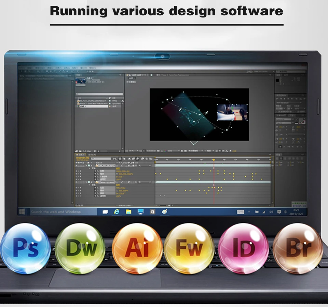Select the composition tab in the timeline panel

click(81, 155)
